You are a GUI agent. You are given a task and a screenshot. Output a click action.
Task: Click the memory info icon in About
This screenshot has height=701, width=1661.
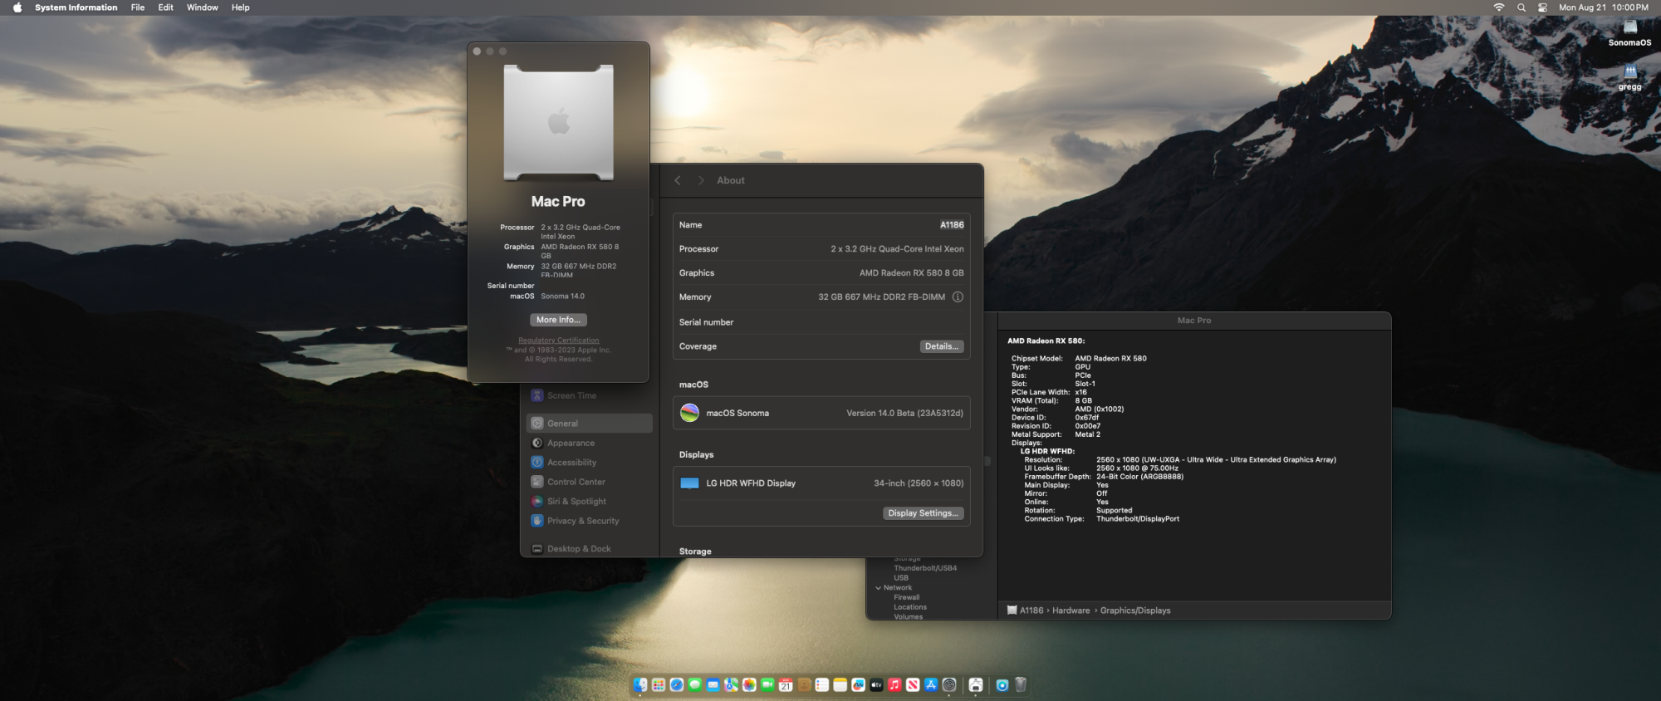[958, 297]
